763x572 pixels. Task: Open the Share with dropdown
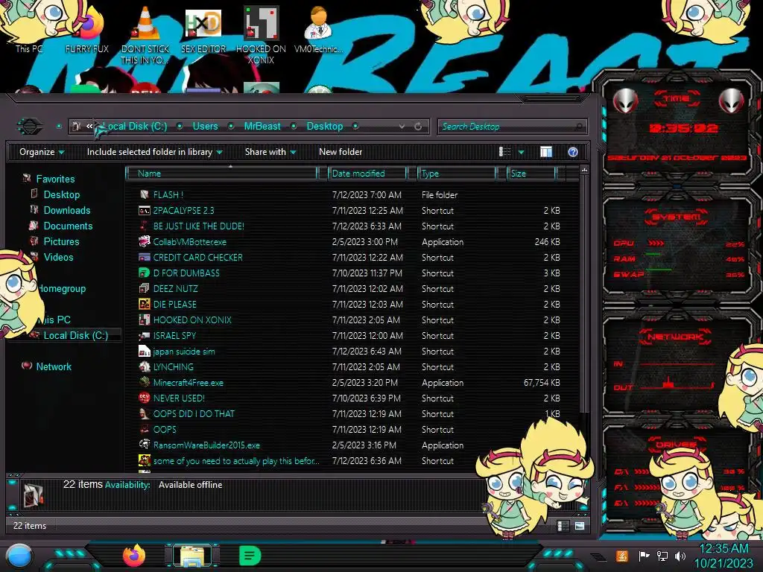pyautogui.click(x=270, y=152)
